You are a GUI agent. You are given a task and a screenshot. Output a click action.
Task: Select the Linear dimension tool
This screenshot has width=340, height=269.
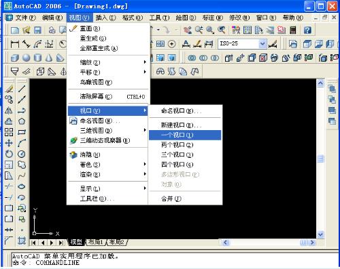pyautogui.click(x=15, y=44)
